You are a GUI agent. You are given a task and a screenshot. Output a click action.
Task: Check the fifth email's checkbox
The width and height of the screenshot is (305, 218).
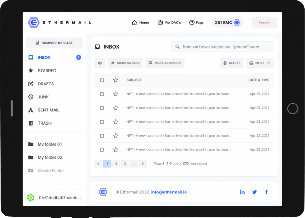[102, 150]
